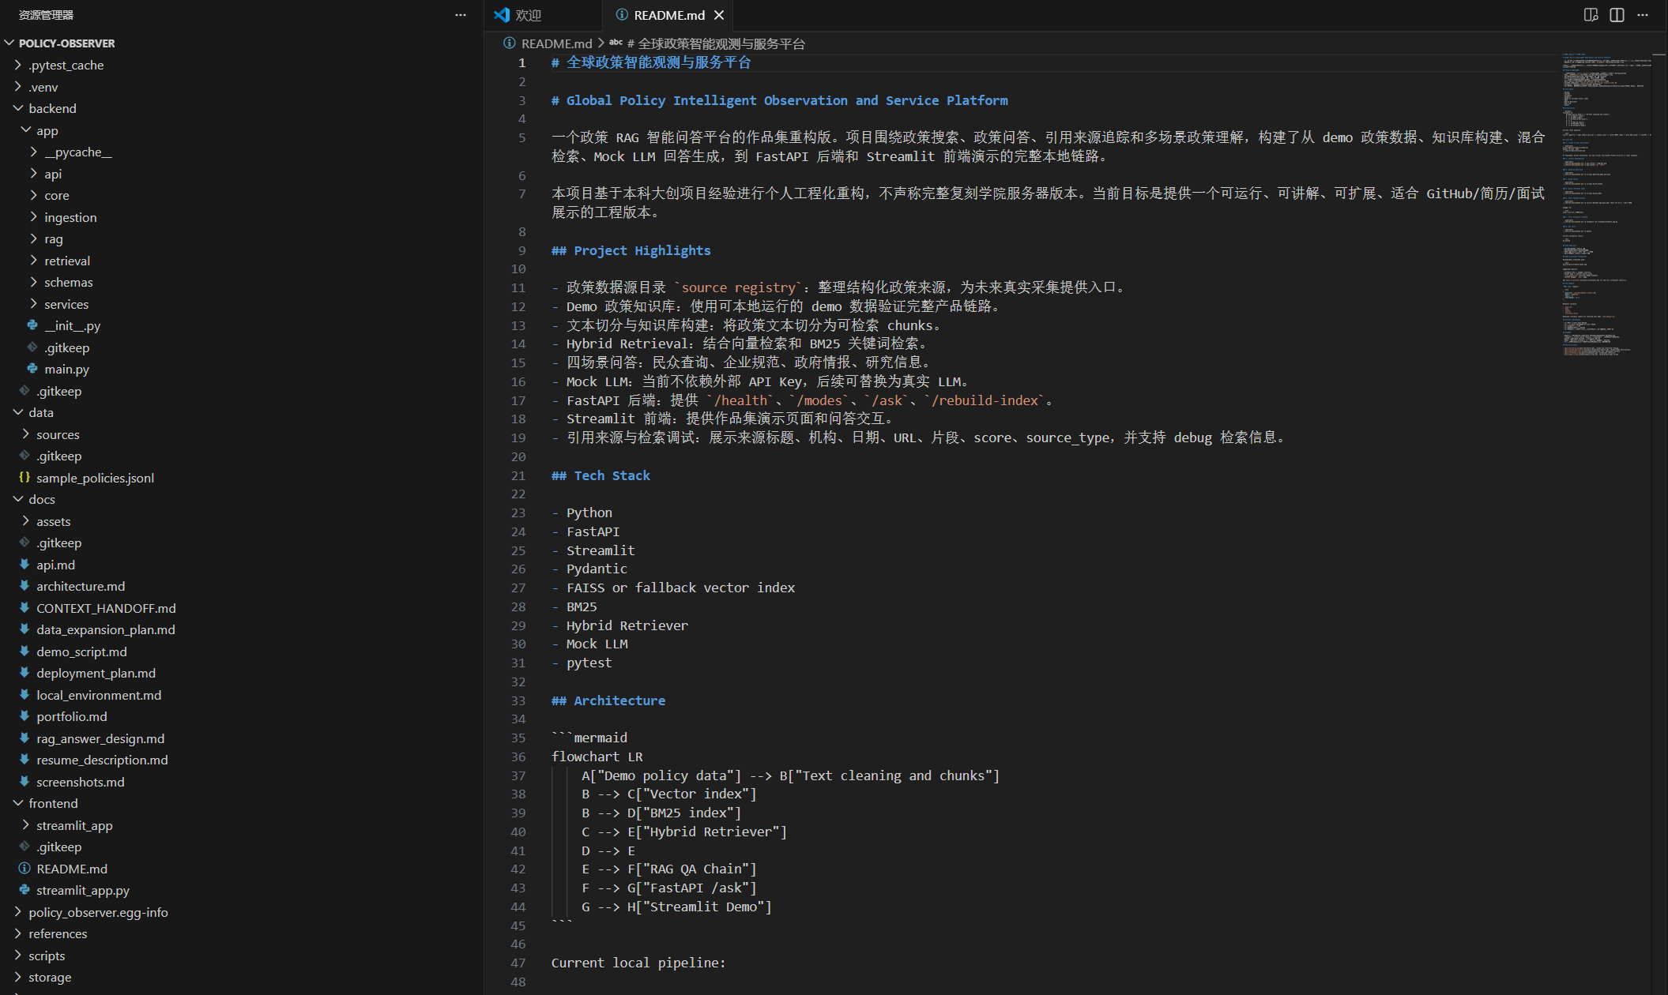The width and height of the screenshot is (1668, 995).
Task: Expand the references folder
Action: pos(18,933)
